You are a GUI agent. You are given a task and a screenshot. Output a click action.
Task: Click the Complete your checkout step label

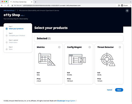(17, 36)
